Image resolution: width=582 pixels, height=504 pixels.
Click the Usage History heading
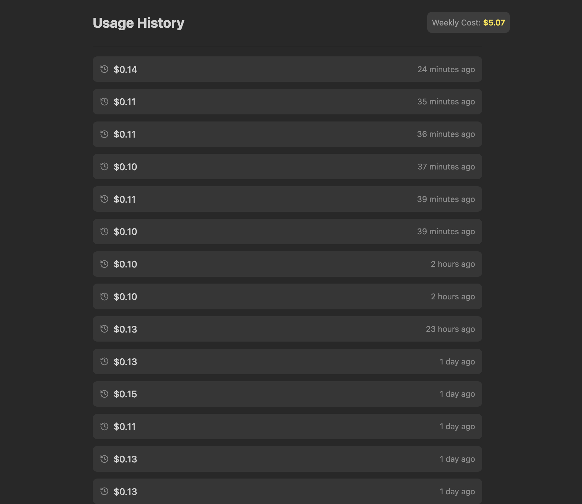tap(138, 23)
